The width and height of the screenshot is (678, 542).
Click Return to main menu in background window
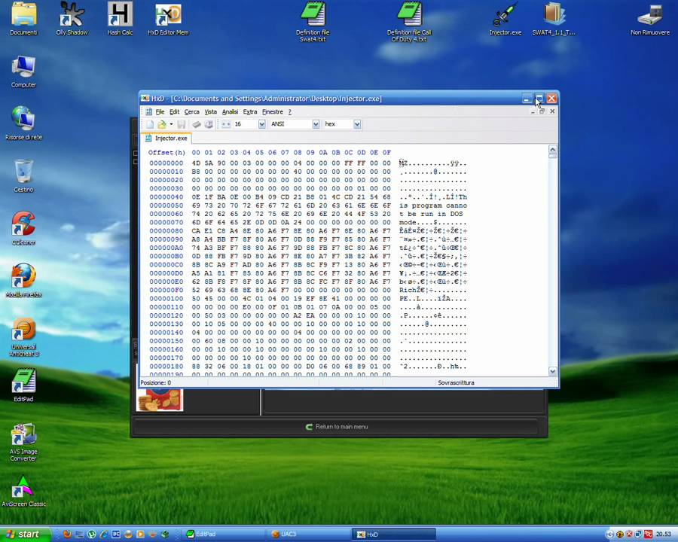coord(337,427)
